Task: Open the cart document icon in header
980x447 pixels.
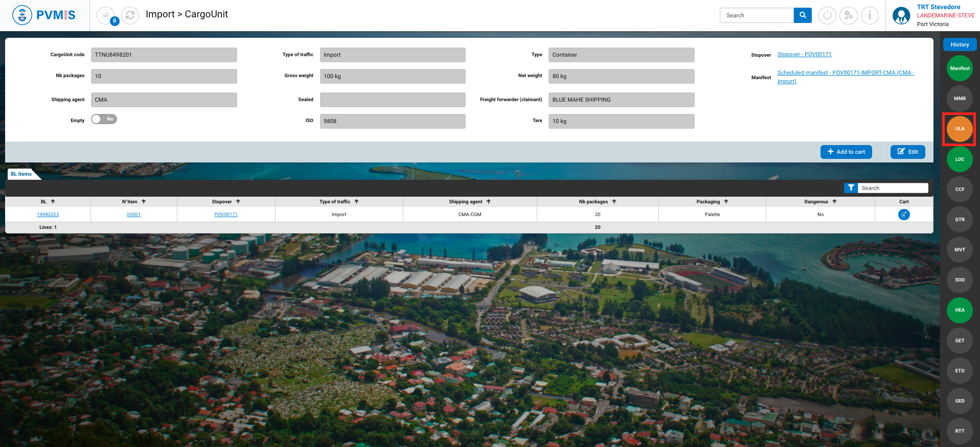Action: (x=105, y=15)
